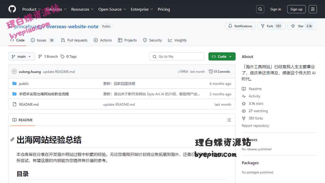Open commit message 更新：回款回国流程
Viewport: 325px width, 183px height.
coord(119,84)
